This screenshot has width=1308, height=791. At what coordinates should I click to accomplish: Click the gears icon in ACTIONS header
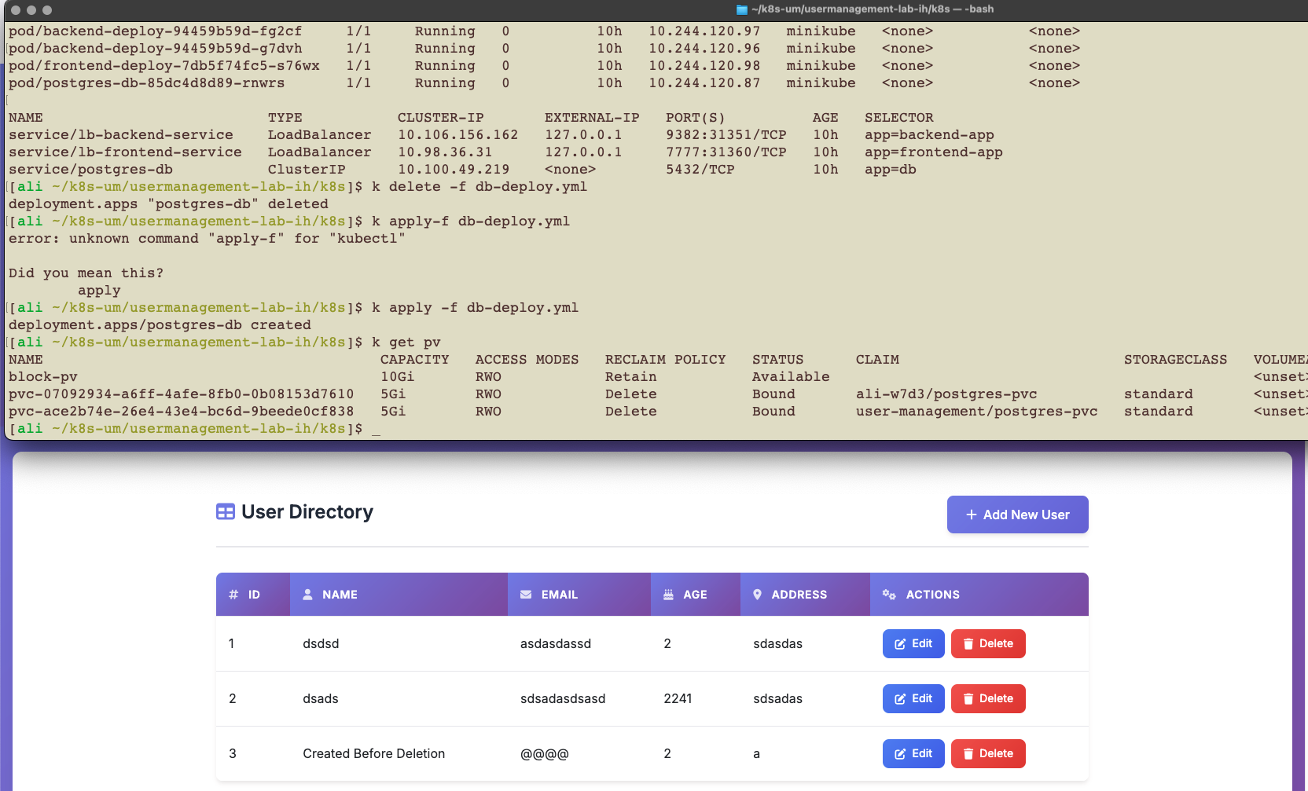[x=889, y=595]
